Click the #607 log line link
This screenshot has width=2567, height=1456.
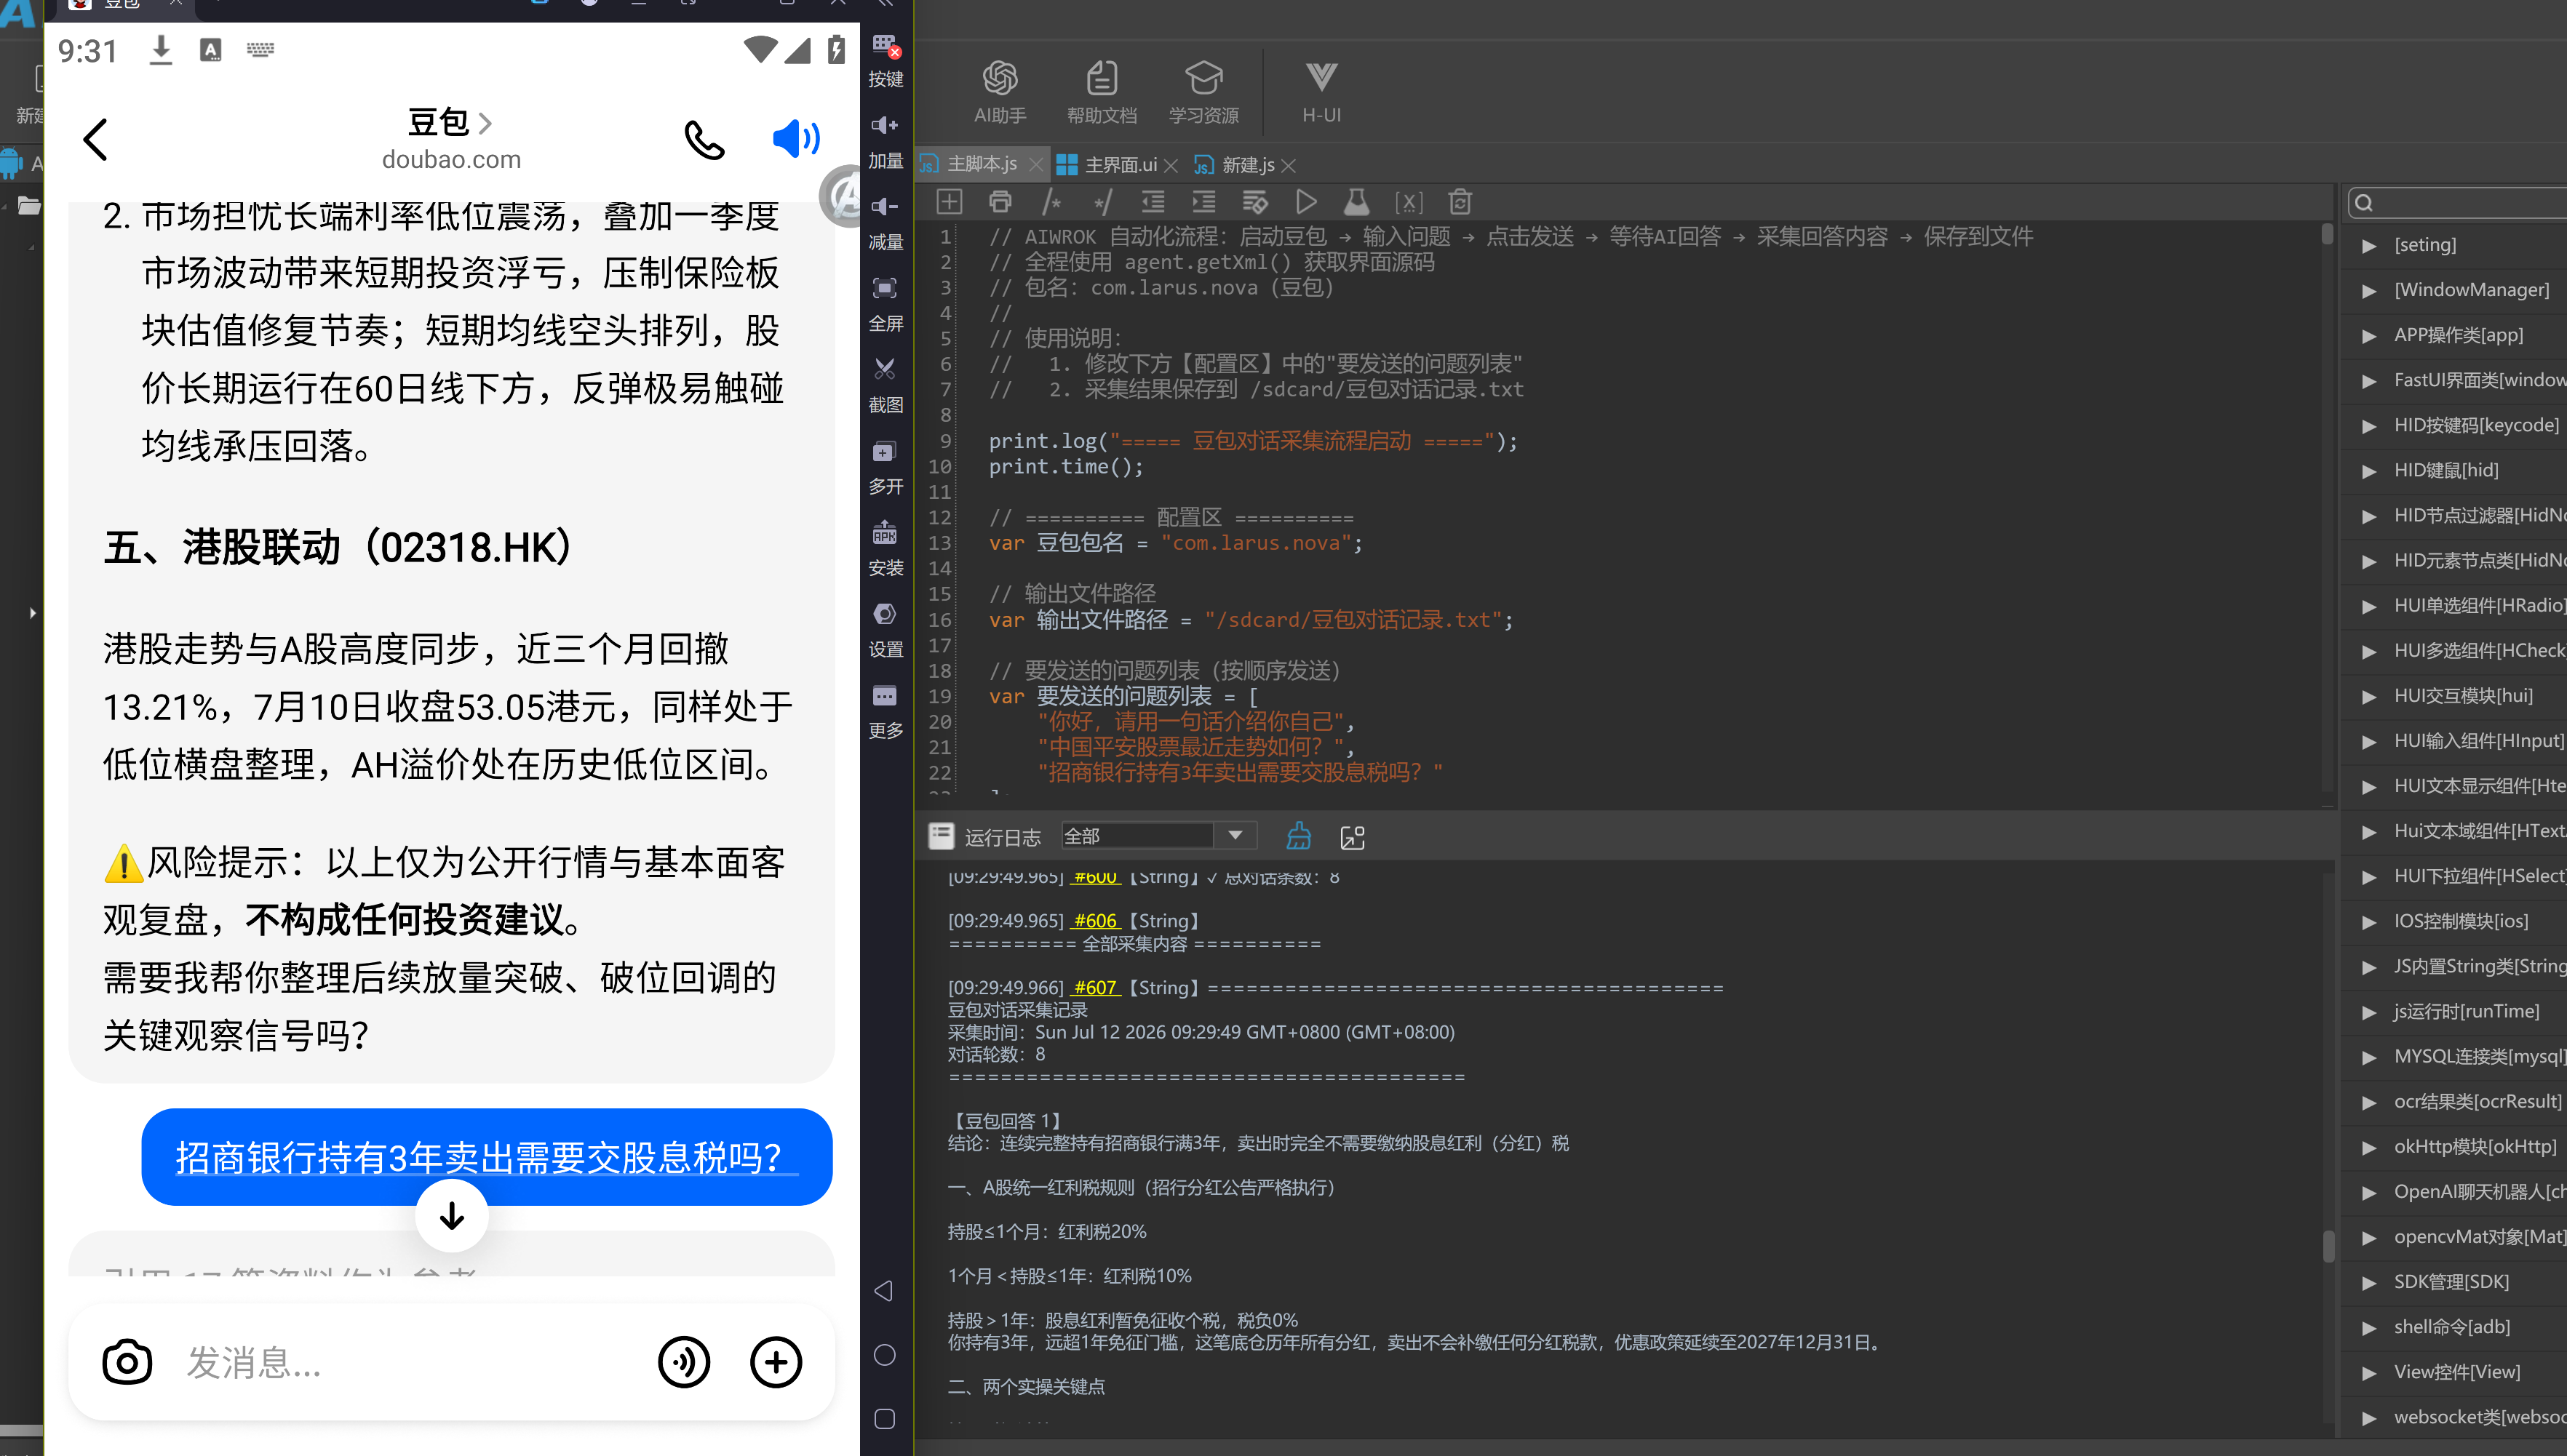1096,987
